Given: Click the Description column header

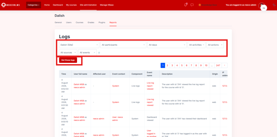Looking at the screenshot, I should point(167,74).
